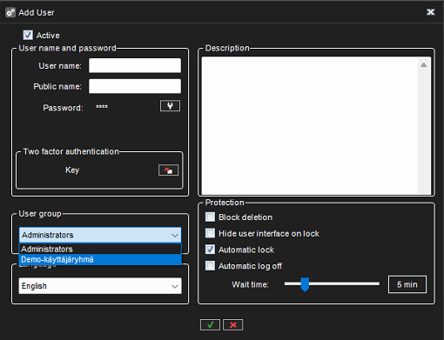Select Administrators from the group list
The image size is (444, 340).
(100, 249)
